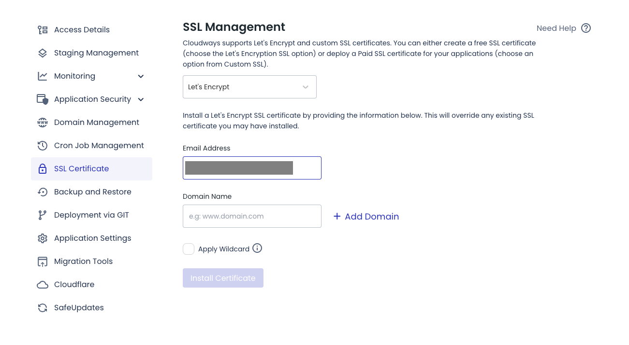Screen dimensions: 629x345
Task: Focus the Email Address input field
Action: [x=252, y=168]
